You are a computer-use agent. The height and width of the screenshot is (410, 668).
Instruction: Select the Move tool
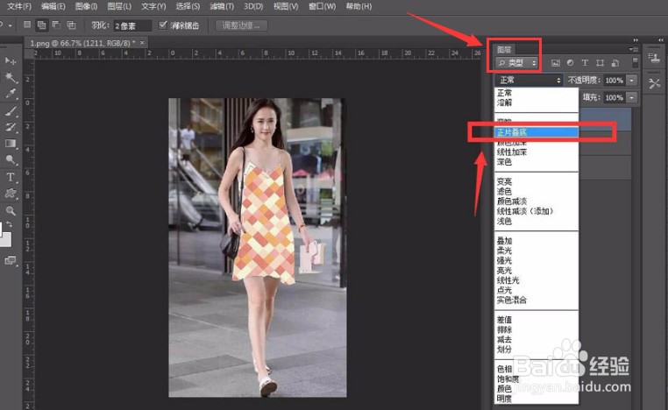(x=11, y=60)
